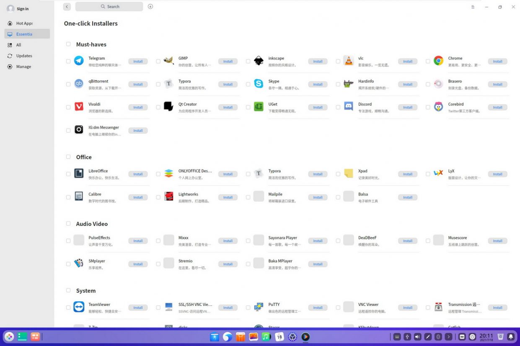This screenshot has height=346, width=520.
Task: Click the Discord app icon
Action: [x=348, y=107]
